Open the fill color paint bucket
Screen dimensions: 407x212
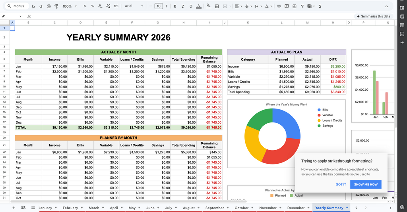coord(208,6)
